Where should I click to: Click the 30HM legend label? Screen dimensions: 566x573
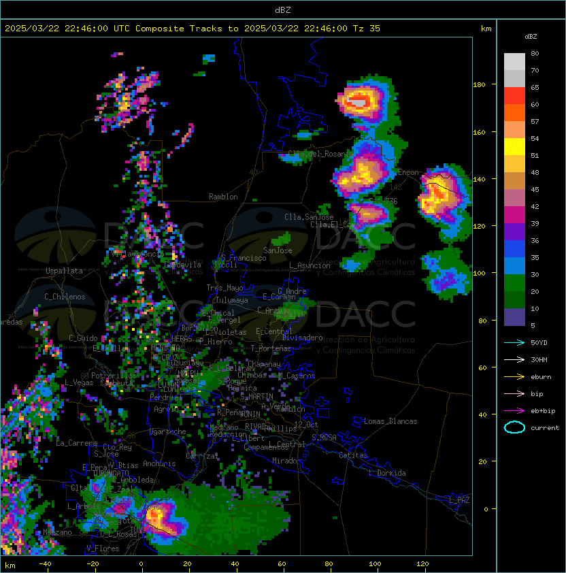coord(539,359)
